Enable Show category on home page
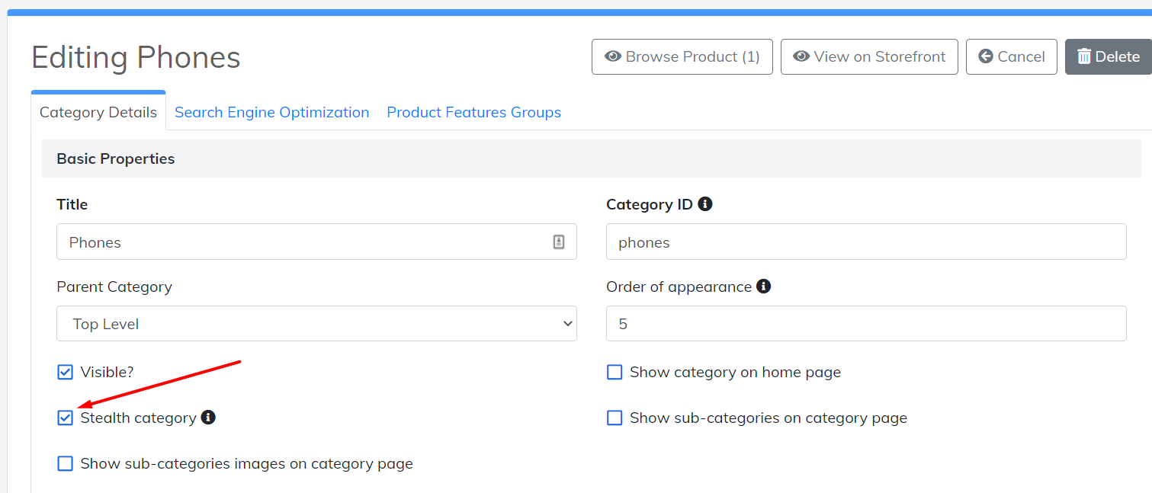 click(615, 373)
